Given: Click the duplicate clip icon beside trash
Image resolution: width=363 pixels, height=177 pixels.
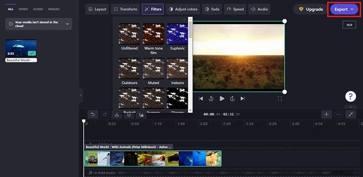Looking at the screenshot, I should 141,115.
